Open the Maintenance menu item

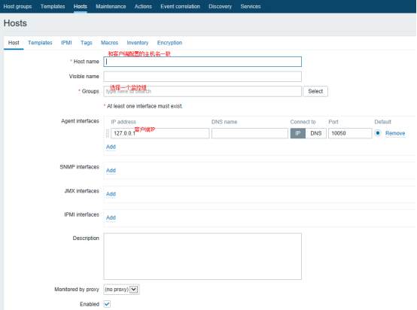pyautogui.click(x=111, y=6)
